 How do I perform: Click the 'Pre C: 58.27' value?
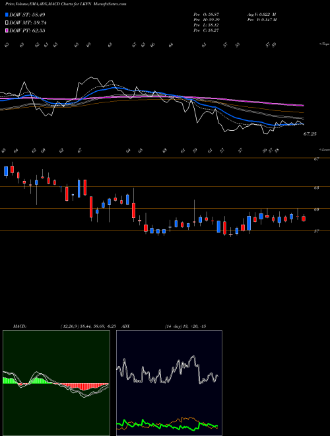pyautogui.click(x=207, y=30)
